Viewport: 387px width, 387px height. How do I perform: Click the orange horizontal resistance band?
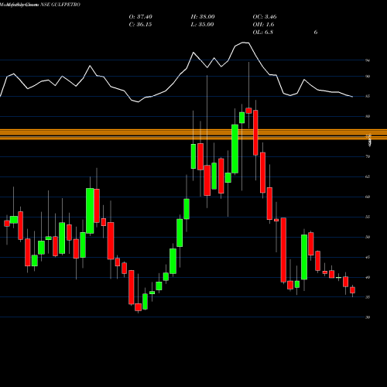(193, 135)
